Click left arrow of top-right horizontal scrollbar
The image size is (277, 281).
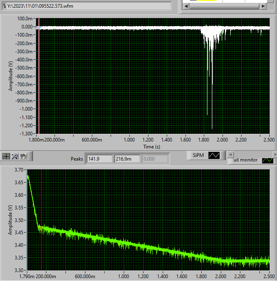[x=186, y=7]
